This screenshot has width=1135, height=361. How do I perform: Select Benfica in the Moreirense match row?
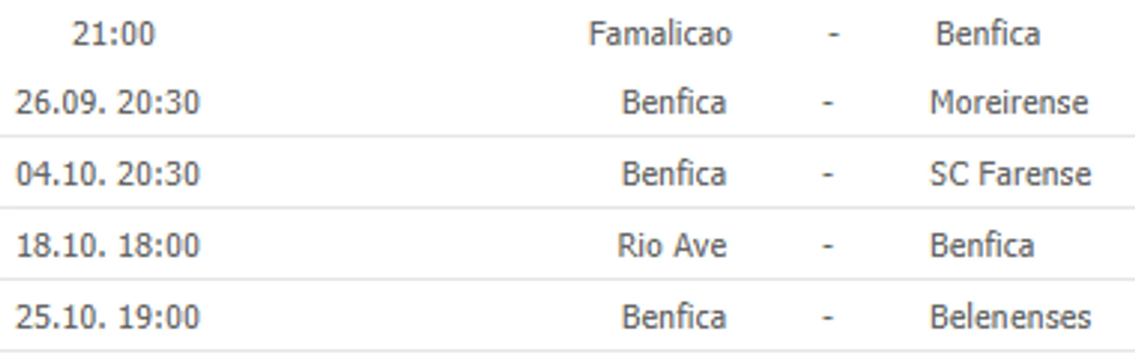pos(674,102)
